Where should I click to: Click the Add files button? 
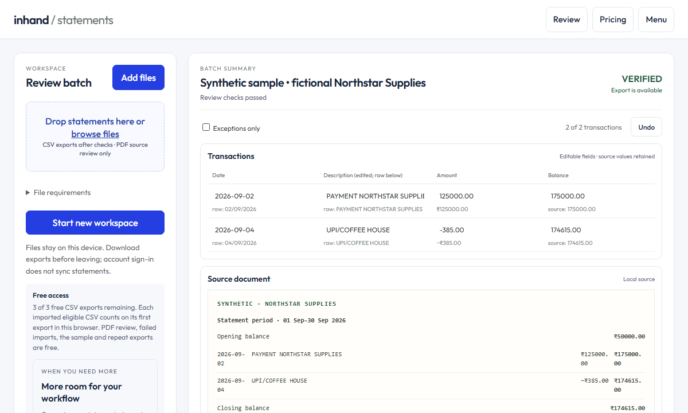click(138, 77)
